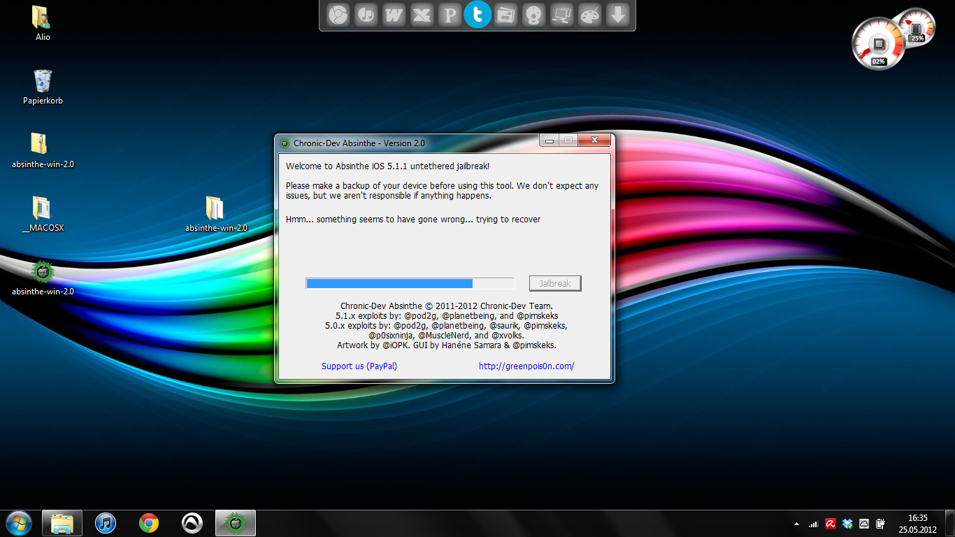Minimize the Chronic-Dev Absinthe window

coord(550,140)
